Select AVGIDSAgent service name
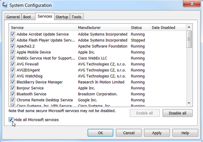 pyautogui.click(x=28, y=70)
